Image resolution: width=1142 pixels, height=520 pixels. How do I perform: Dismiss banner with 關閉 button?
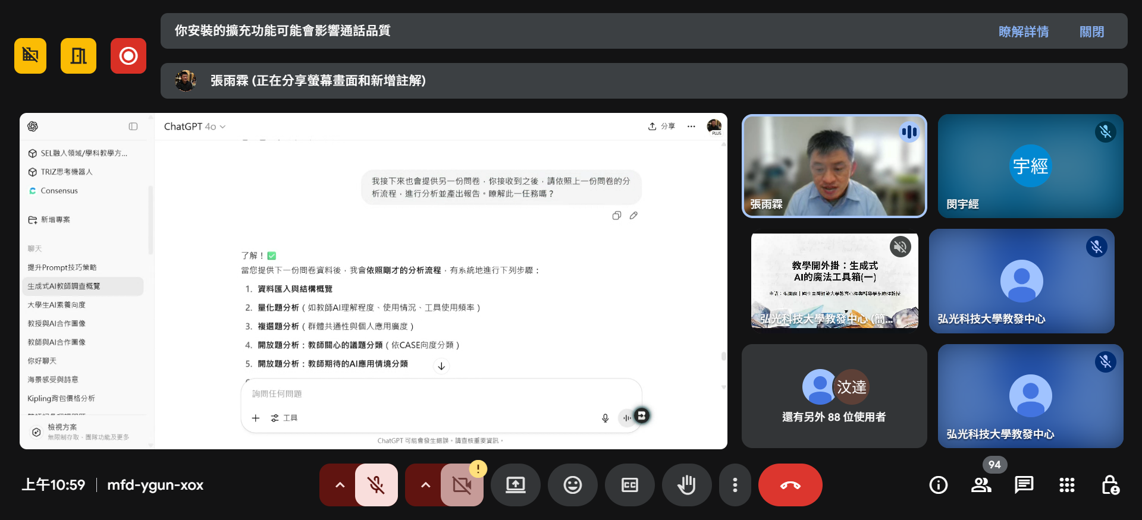[1091, 31]
